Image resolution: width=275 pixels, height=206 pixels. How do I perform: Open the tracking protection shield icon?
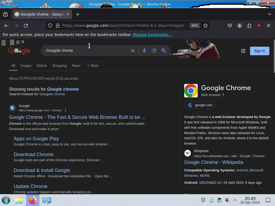point(50,25)
